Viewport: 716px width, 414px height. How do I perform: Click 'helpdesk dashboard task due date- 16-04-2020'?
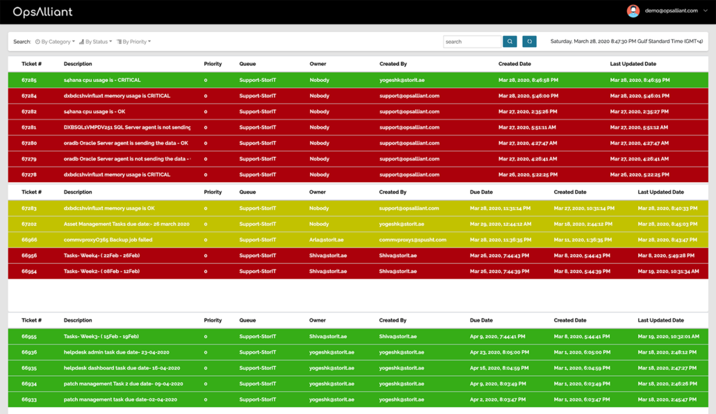click(122, 368)
